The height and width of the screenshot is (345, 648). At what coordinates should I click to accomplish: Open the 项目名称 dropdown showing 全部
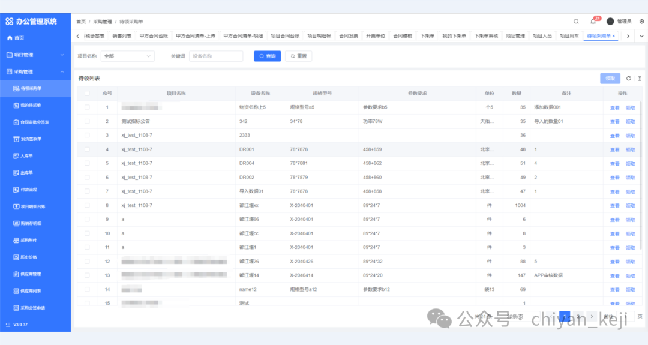point(128,56)
